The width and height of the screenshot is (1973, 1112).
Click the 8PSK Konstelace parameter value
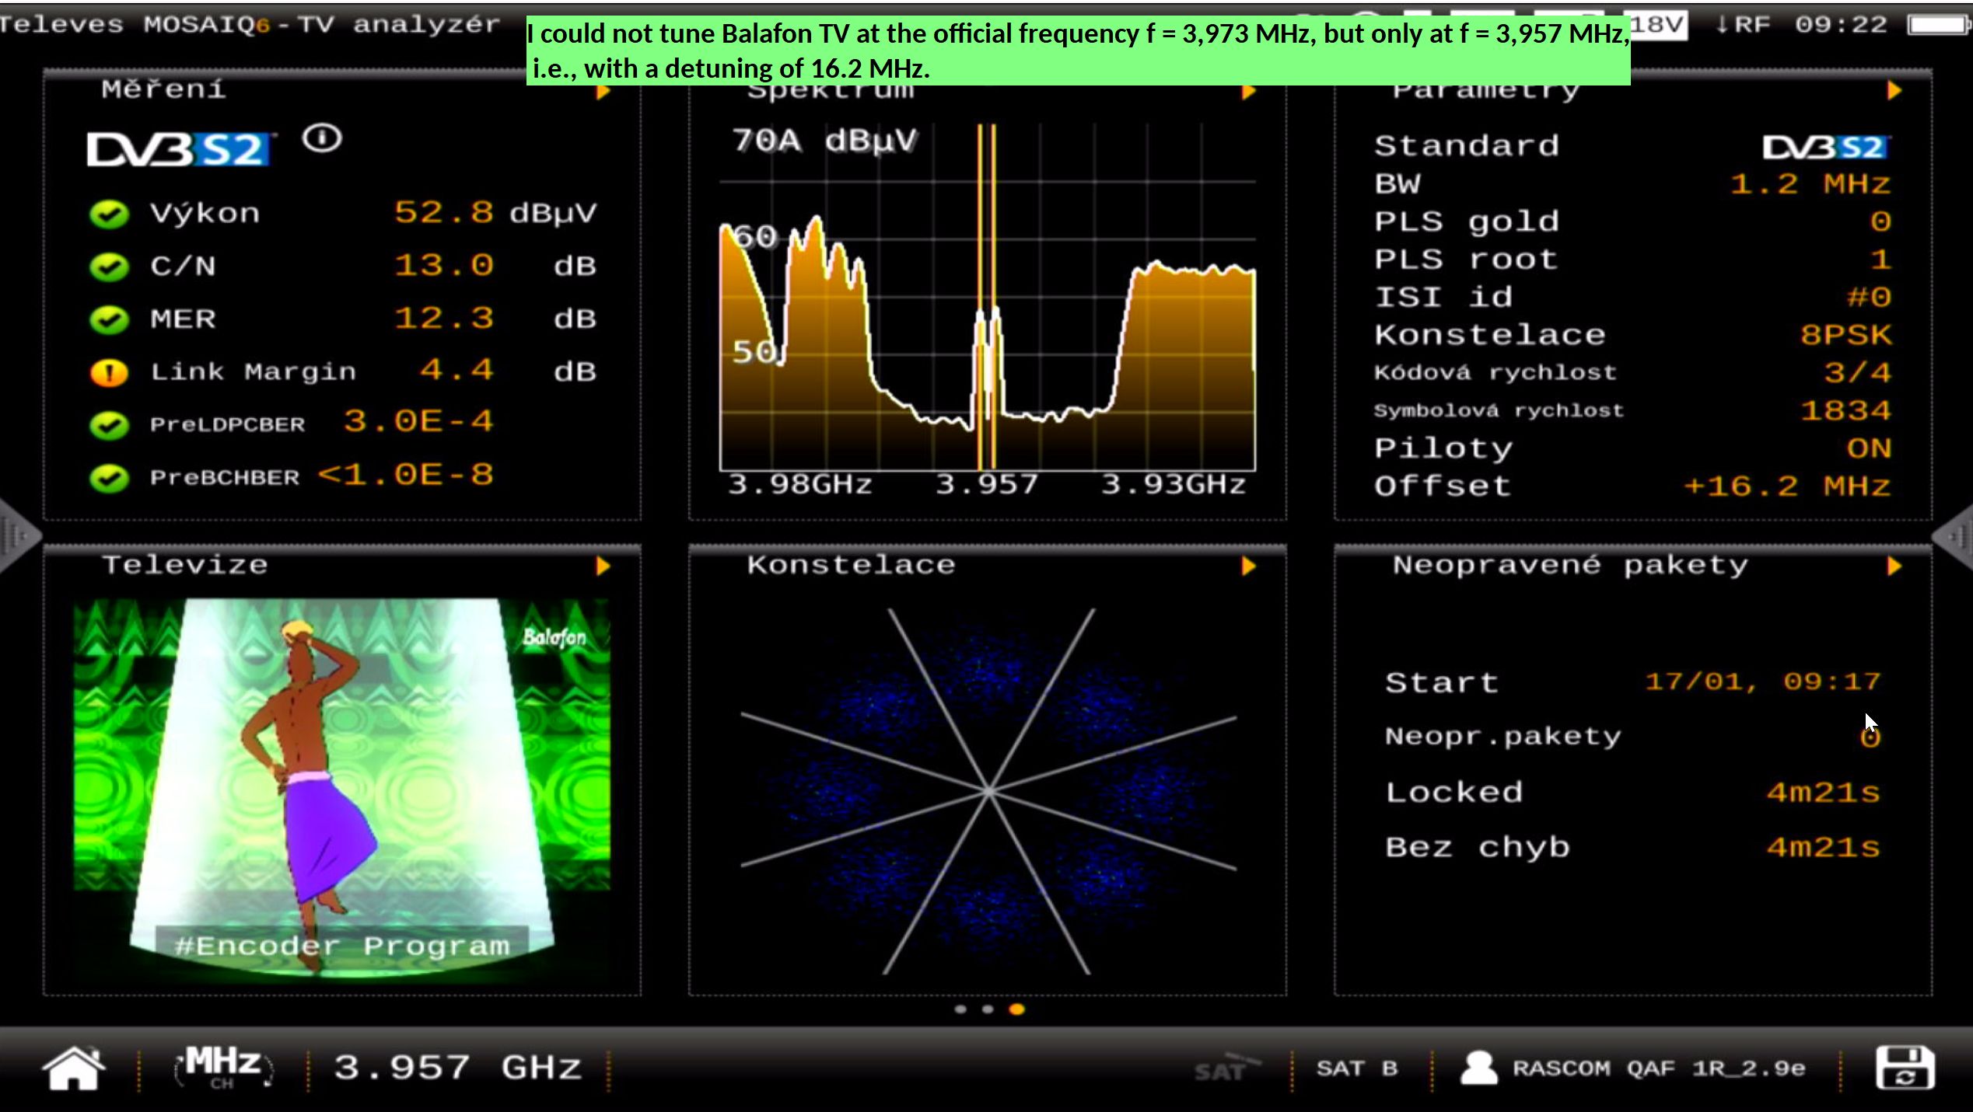(x=1845, y=335)
